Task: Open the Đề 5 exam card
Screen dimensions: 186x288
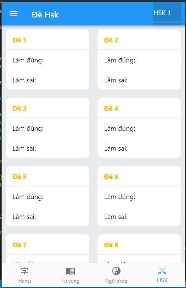Action: [x=48, y=196]
